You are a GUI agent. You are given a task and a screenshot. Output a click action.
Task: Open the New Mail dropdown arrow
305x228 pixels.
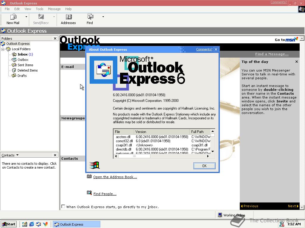[26, 17]
